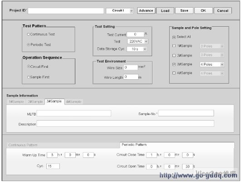Click the Load button
The image size is (241, 182).
pyautogui.click(x=165, y=11)
